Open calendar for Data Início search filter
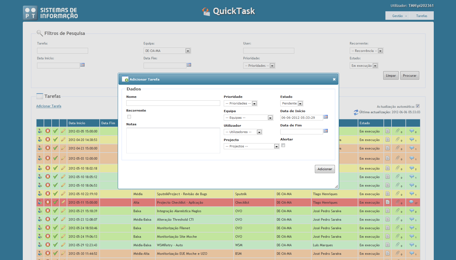The width and height of the screenshot is (456, 260). (82, 65)
